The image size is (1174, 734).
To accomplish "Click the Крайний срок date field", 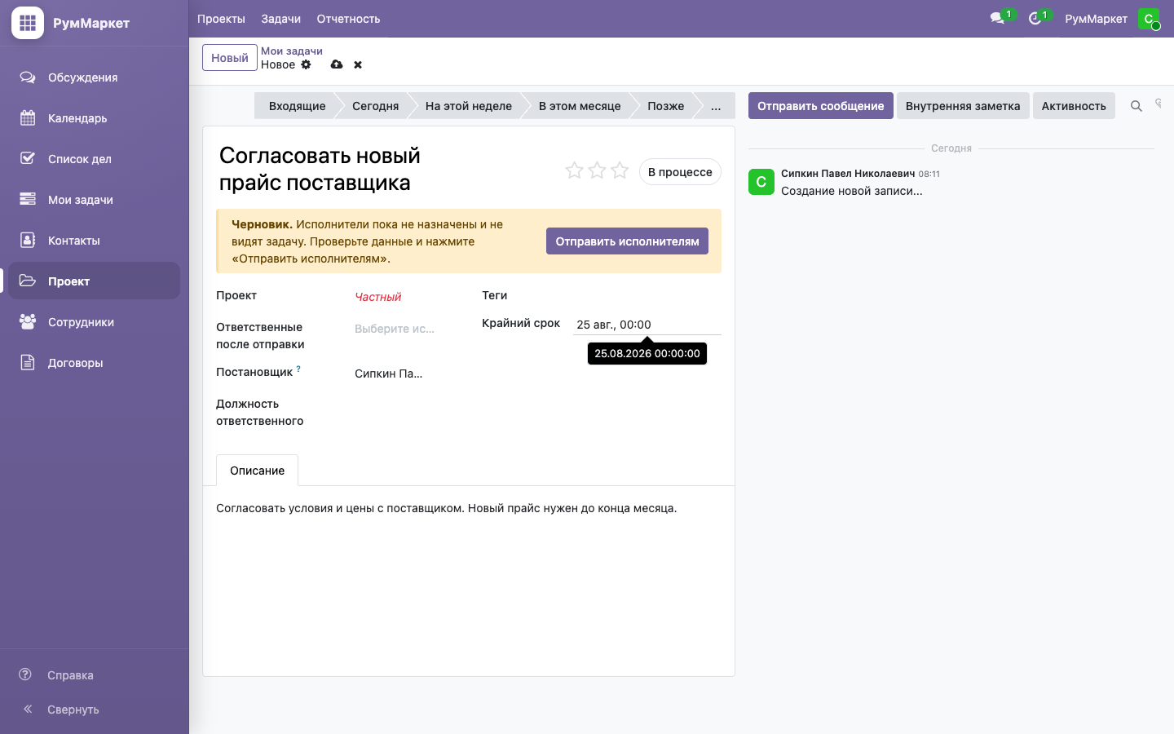I will click(647, 325).
